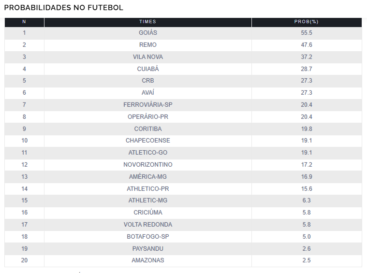The image size is (367, 273).
Task: Select FERROVIÁRIA-SP in the table
Action: point(148,104)
